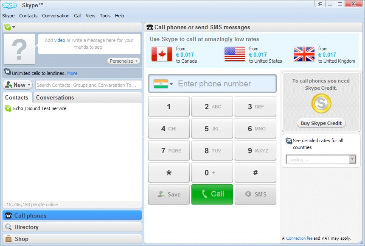Open the Shop section
The height and width of the screenshot is (246, 365).
click(72, 239)
